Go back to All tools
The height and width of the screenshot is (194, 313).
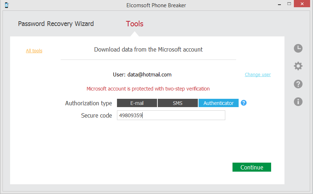[x=34, y=50]
